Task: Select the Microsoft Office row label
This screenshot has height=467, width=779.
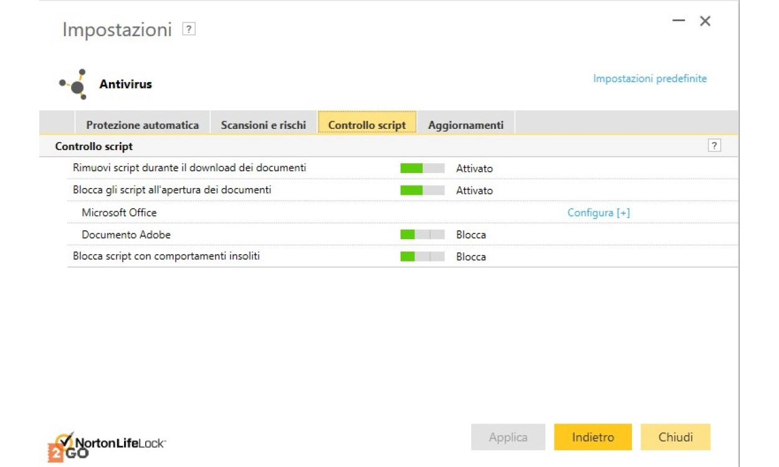Action: click(x=119, y=213)
